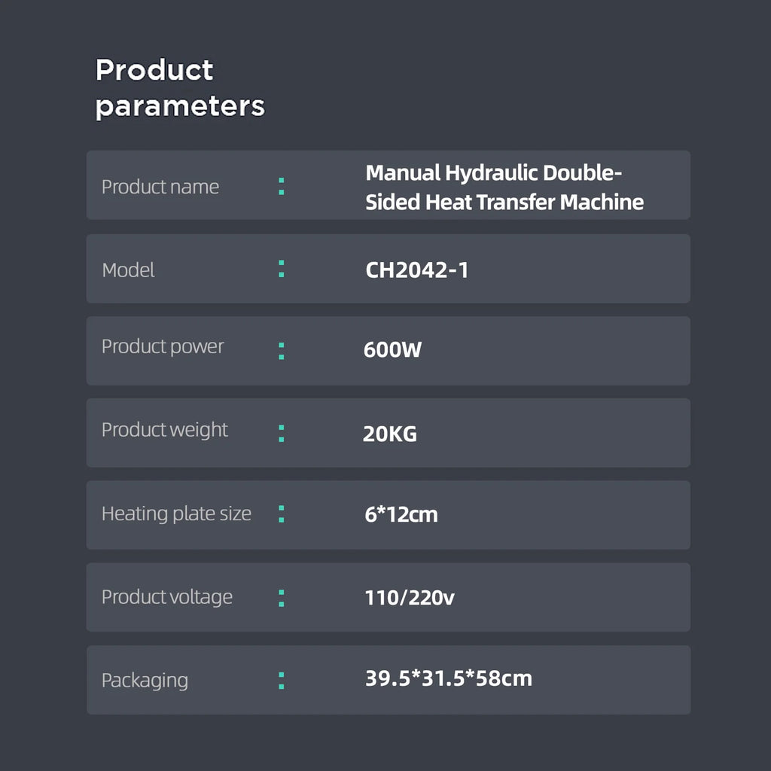Click the teal colon in the Packaging row
771x771 pixels.
[282, 680]
